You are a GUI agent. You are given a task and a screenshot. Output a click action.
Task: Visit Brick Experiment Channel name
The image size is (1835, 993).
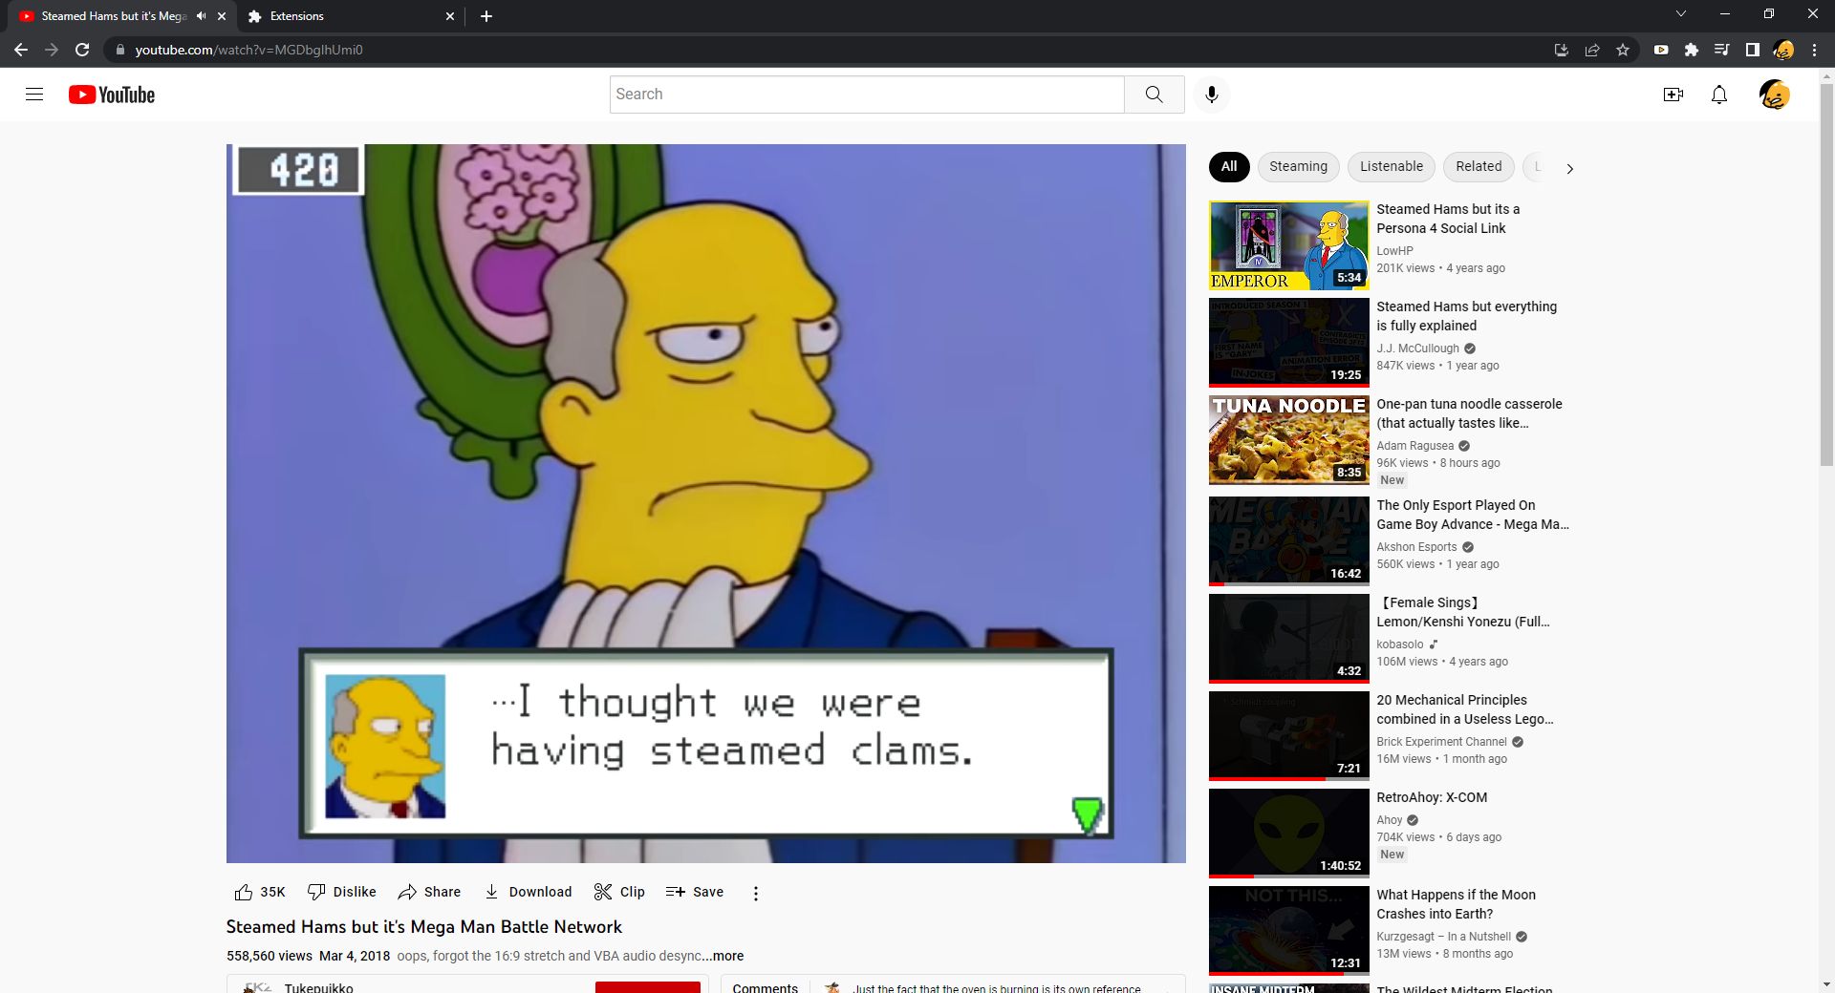pos(1441,742)
